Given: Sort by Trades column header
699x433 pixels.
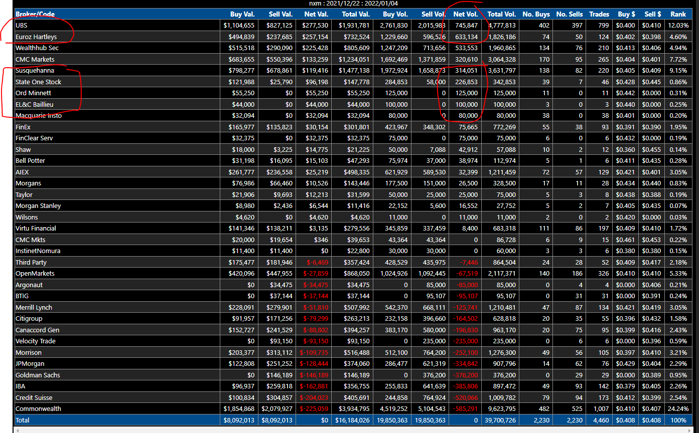Looking at the screenshot, I should (x=599, y=14).
